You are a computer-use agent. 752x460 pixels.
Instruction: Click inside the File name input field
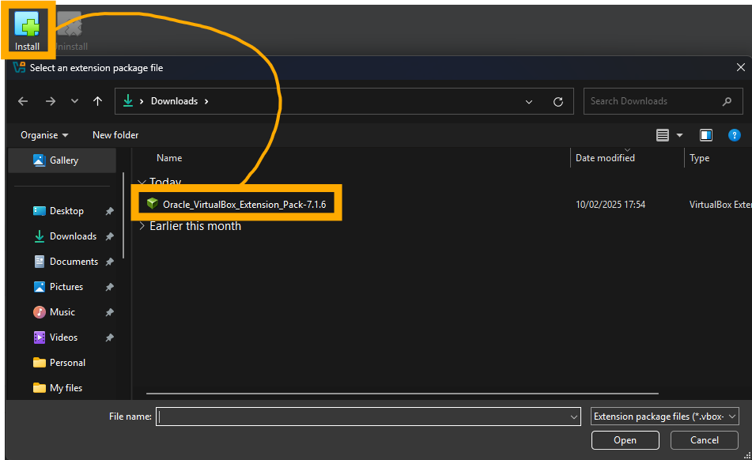coord(364,417)
